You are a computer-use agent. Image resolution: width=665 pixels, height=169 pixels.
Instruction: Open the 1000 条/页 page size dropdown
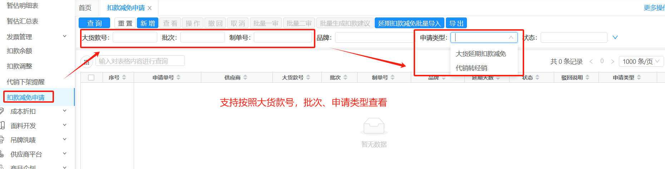641,61
